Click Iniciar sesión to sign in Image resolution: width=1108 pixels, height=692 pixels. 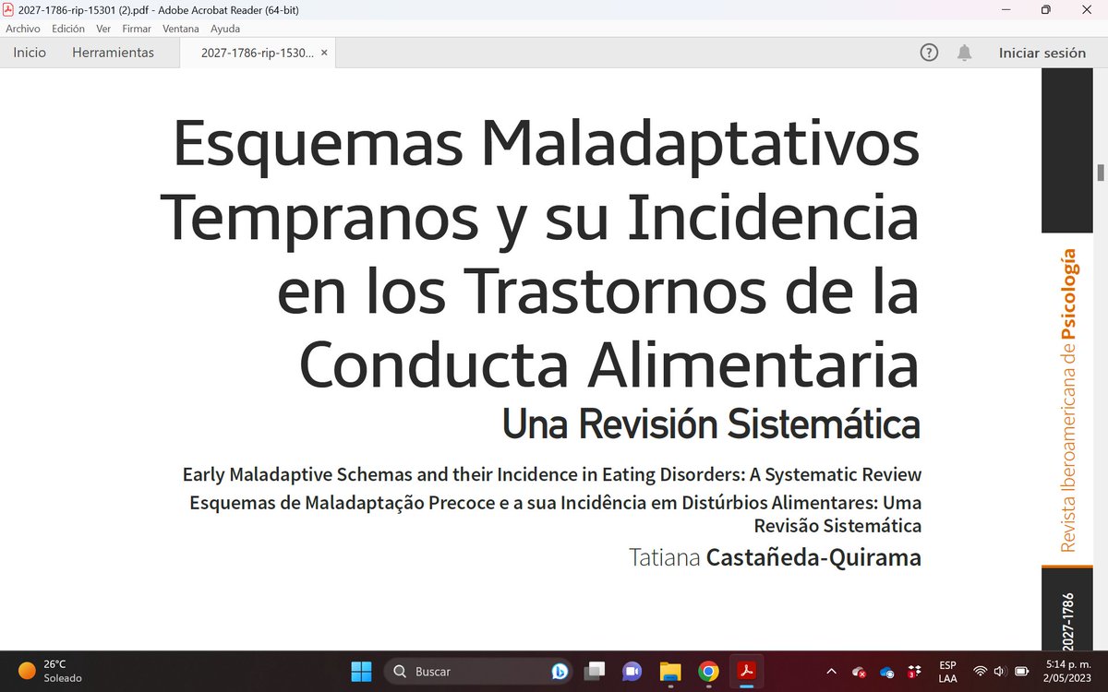[x=1042, y=53]
